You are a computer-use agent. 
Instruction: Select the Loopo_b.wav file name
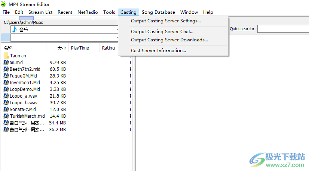[24, 103]
